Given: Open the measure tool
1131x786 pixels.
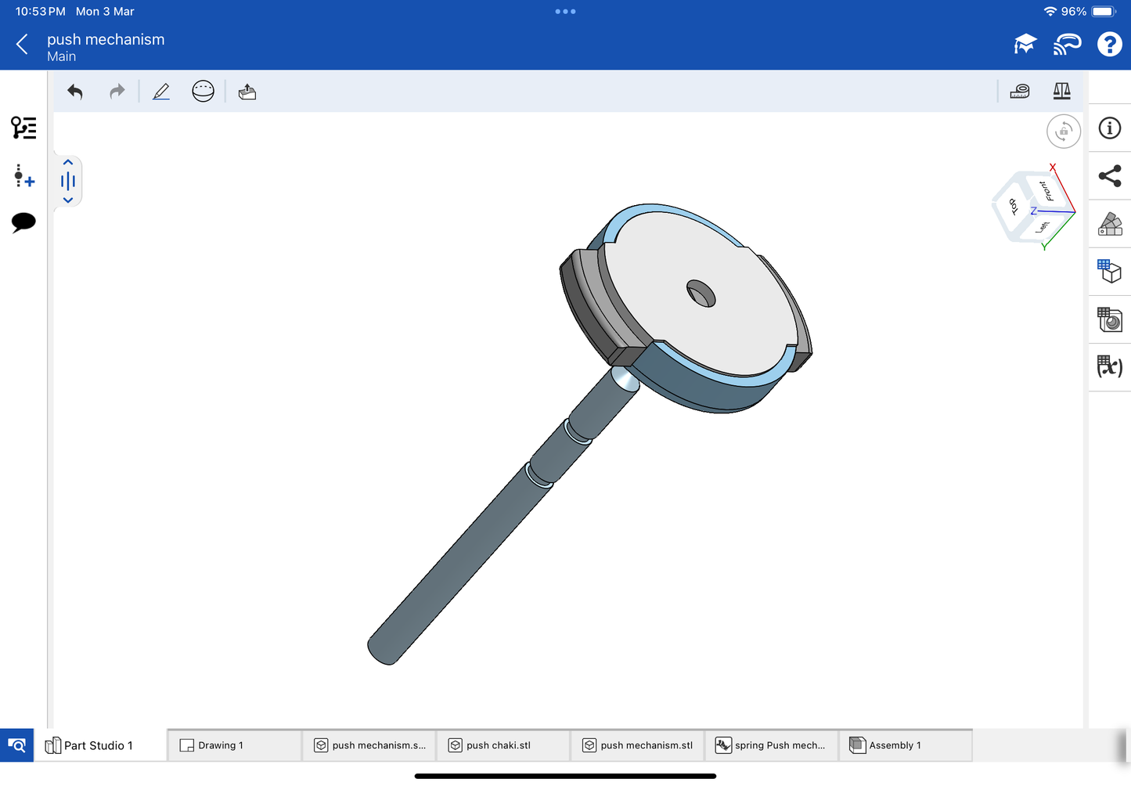Looking at the screenshot, I should [x=1019, y=92].
